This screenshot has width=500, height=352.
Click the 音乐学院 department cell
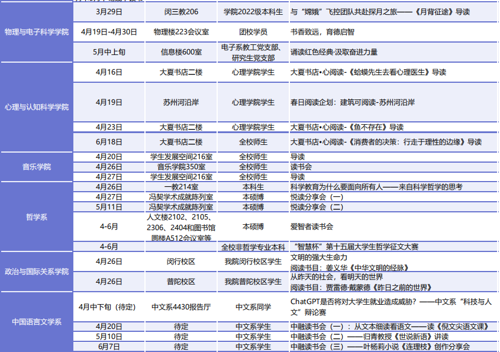click(x=36, y=167)
